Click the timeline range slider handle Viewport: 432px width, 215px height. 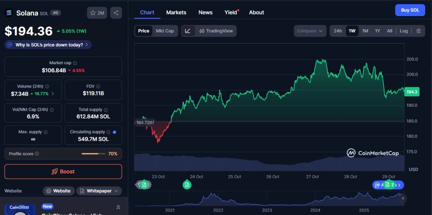[403, 198]
